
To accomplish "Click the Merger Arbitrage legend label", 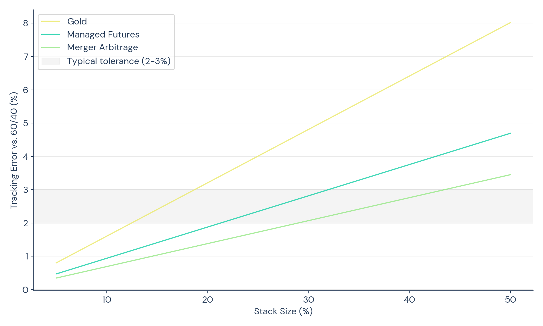I will (x=102, y=48).
